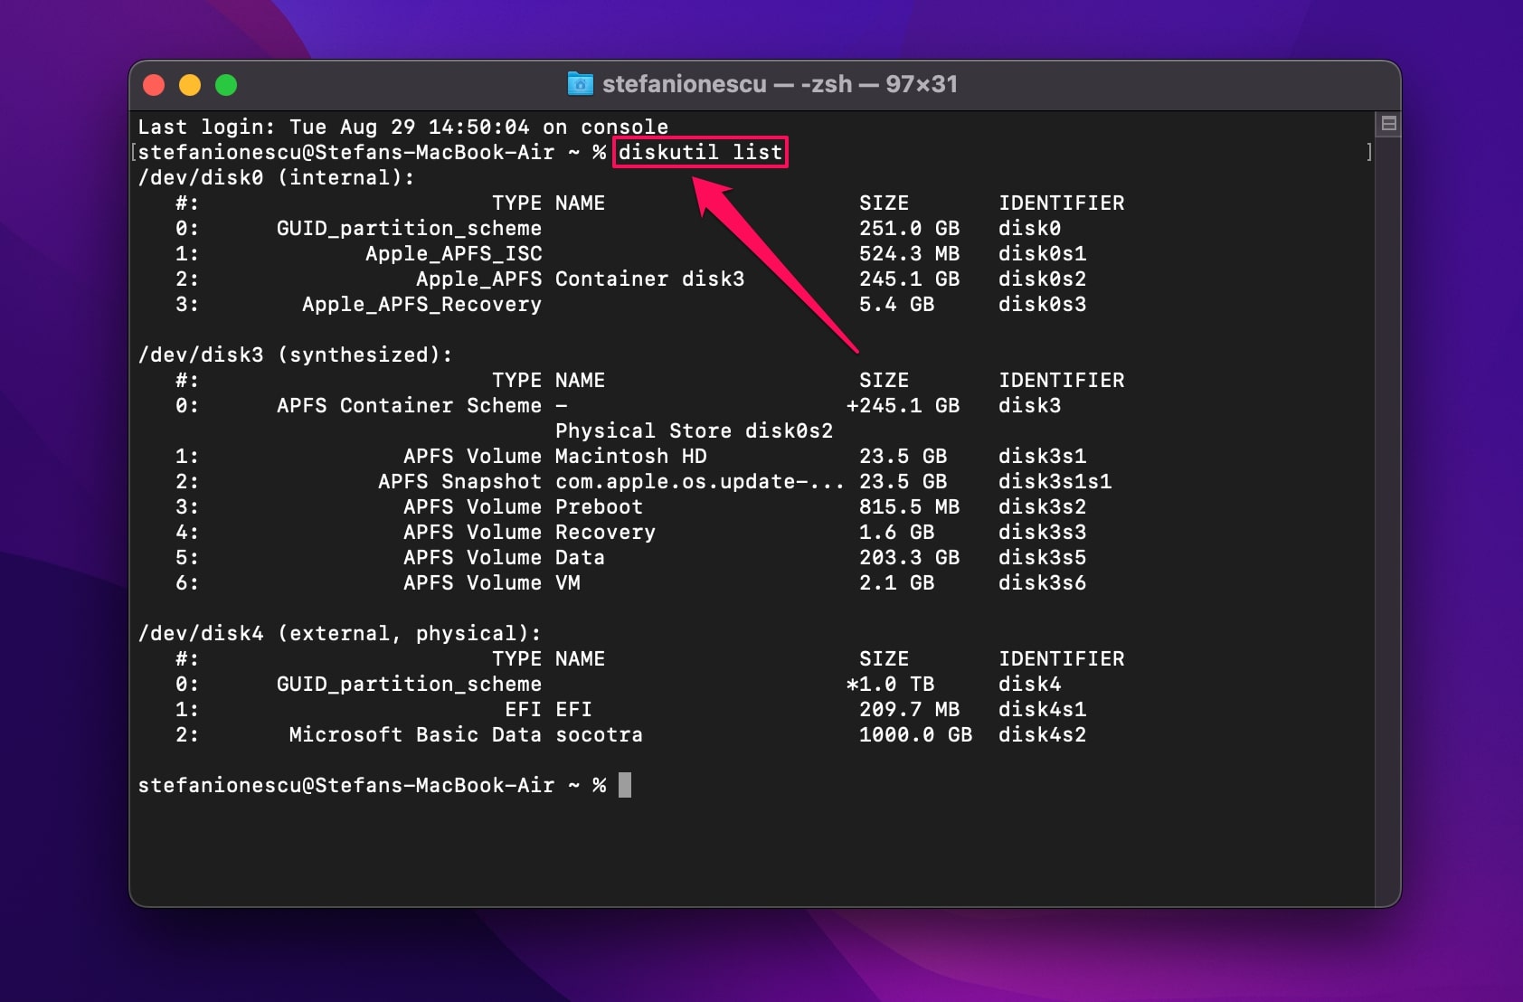Click the home folder icon in title bar

pyautogui.click(x=580, y=84)
